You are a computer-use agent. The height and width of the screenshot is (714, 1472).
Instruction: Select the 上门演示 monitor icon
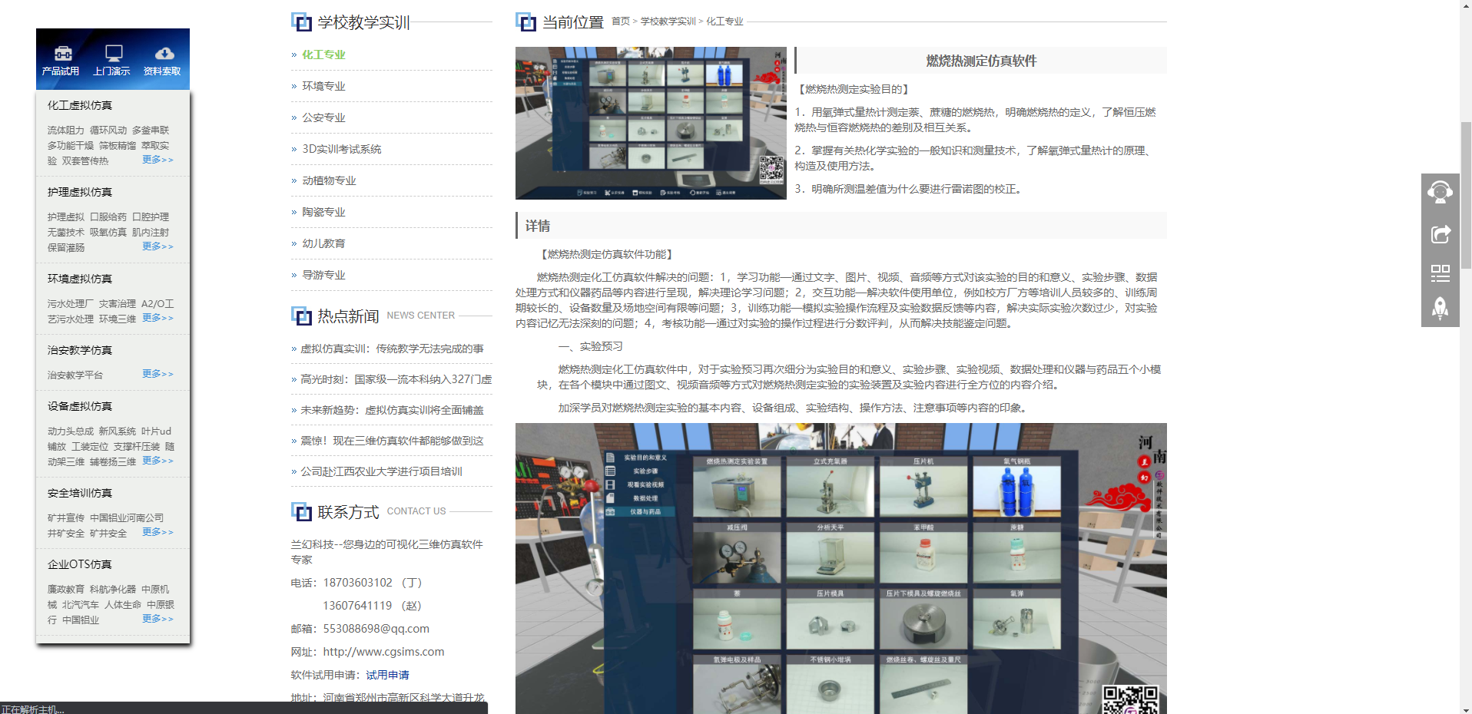[112, 54]
